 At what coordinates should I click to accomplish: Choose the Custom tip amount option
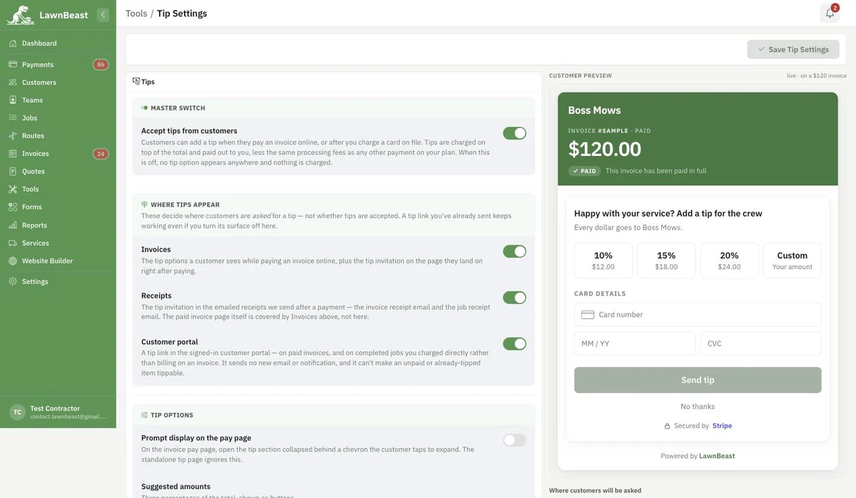click(x=793, y=261)
